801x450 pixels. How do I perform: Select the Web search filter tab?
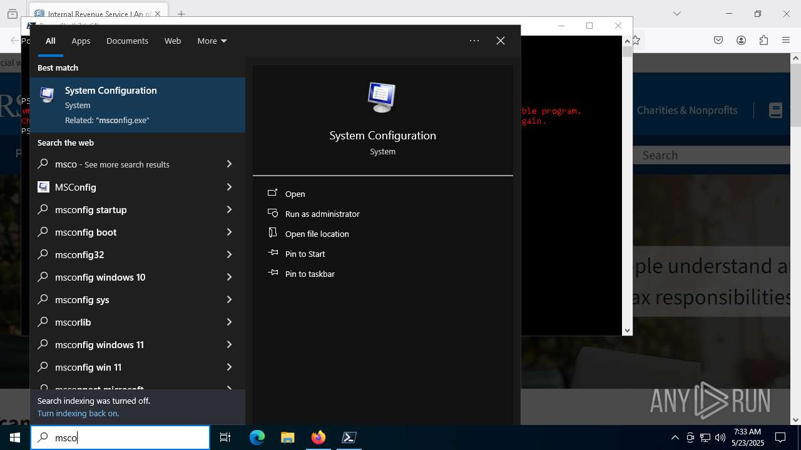[173, 41]
